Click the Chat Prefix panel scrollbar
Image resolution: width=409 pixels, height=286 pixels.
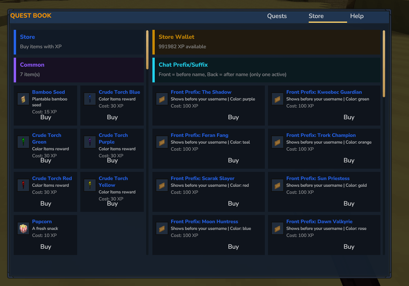[384, 64]
